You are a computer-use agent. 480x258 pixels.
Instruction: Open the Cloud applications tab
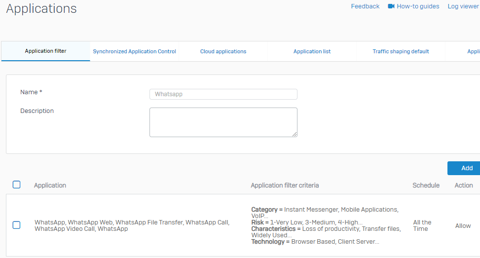tap(223, 51)
